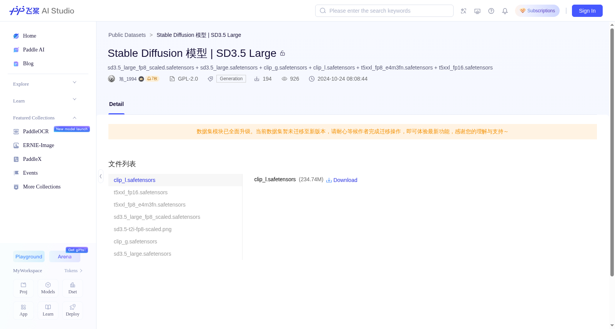Screen dimensions: 615x329
Task: Click the author name 旭_1994
Action: pos(128,79)
